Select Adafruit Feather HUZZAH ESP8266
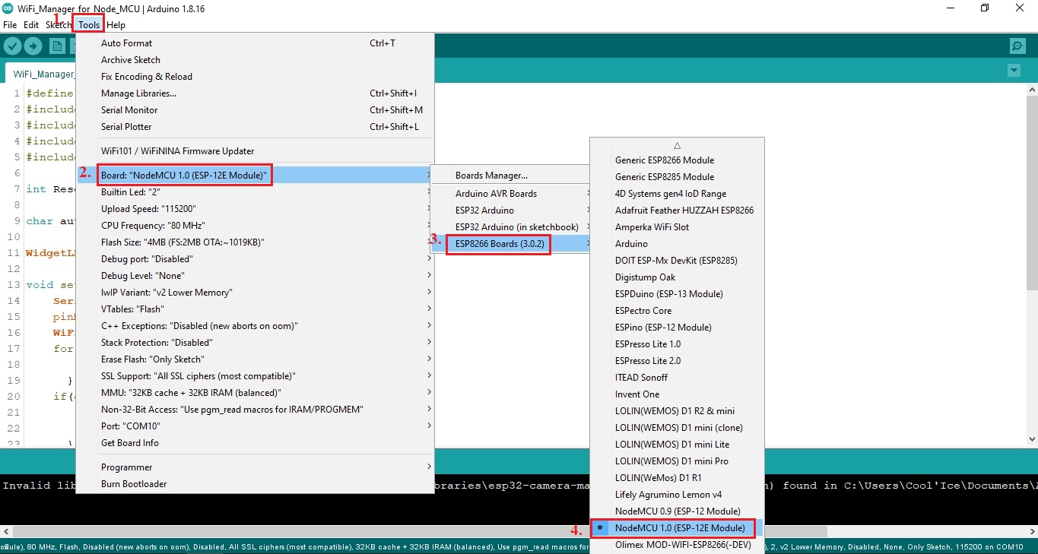The width and height of the screenshot is (1038, 554). (x=677, y=211)
